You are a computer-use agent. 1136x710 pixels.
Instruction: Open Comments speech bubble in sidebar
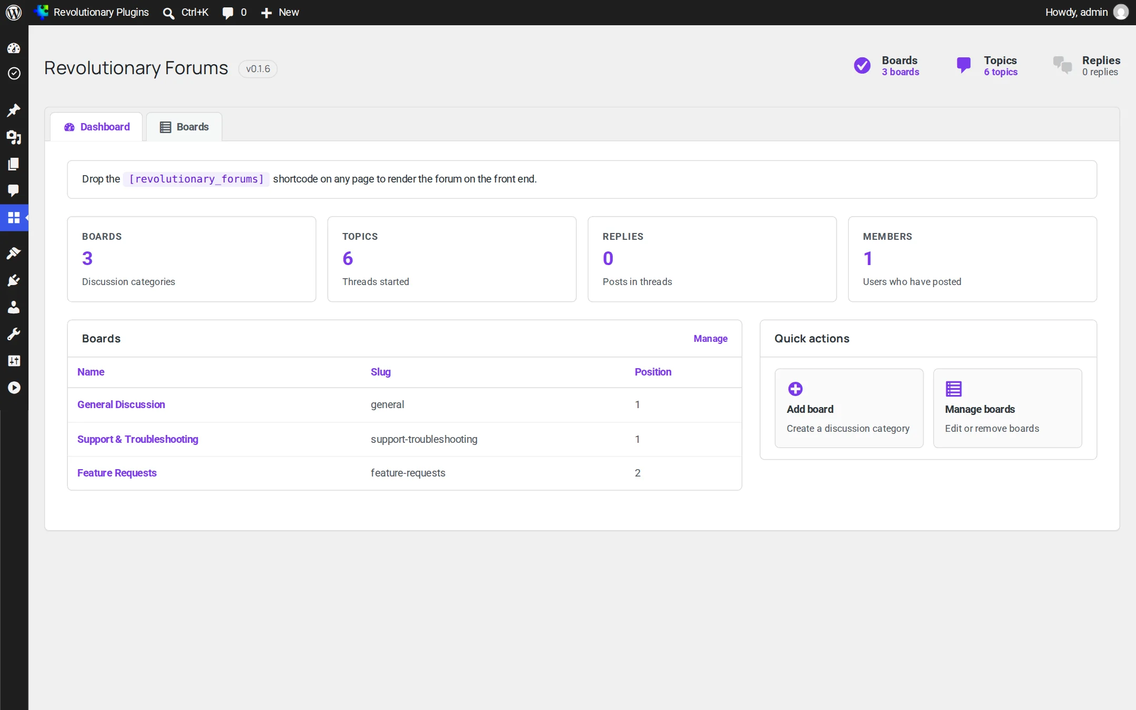pos(14,190)
